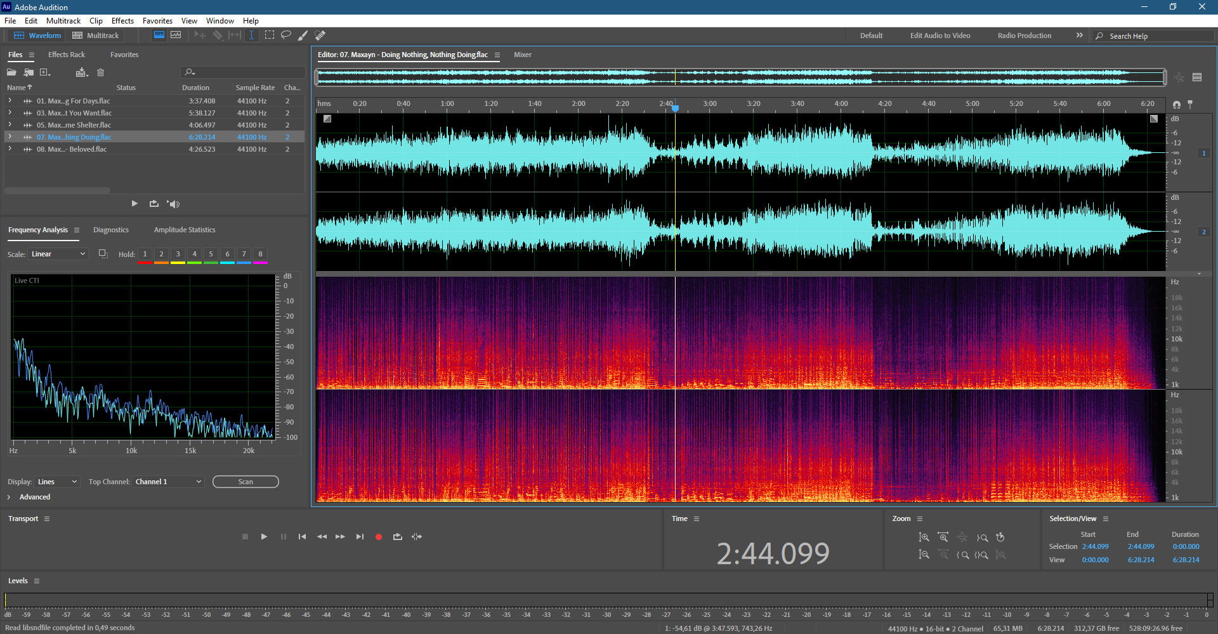Click the Loop Playback transport icon

pyautogui.click(x=398, y=537)
